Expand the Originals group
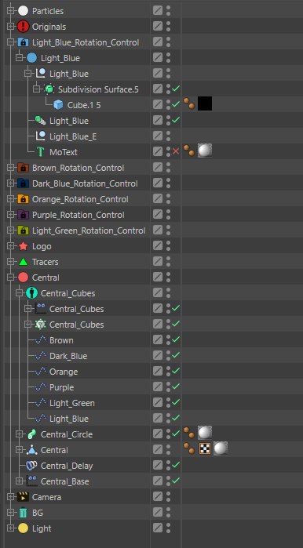The width and height of the screenshot is (303, 548). [10, 27]
